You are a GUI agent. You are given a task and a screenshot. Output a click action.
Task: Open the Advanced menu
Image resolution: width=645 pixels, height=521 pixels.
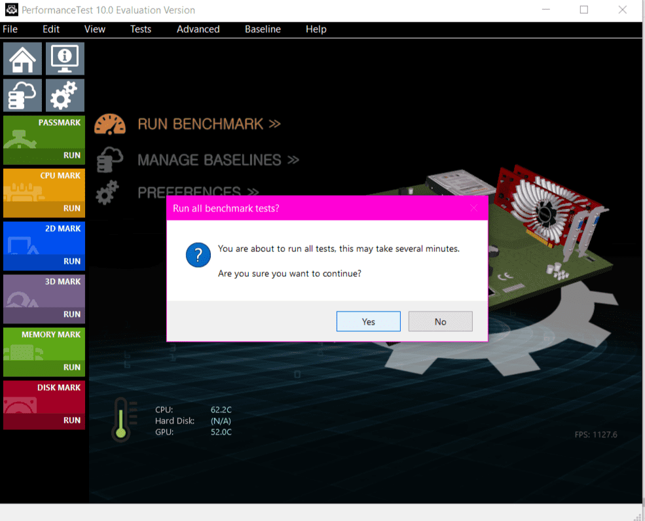point(198,29)
